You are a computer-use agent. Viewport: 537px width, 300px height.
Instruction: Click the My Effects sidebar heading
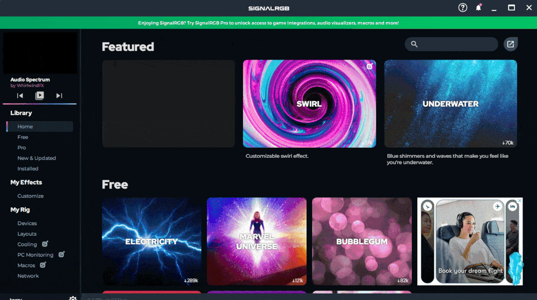[x=26, y=182]
